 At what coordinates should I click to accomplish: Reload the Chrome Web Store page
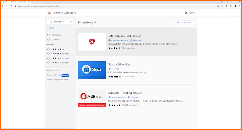tap(11, 6)
